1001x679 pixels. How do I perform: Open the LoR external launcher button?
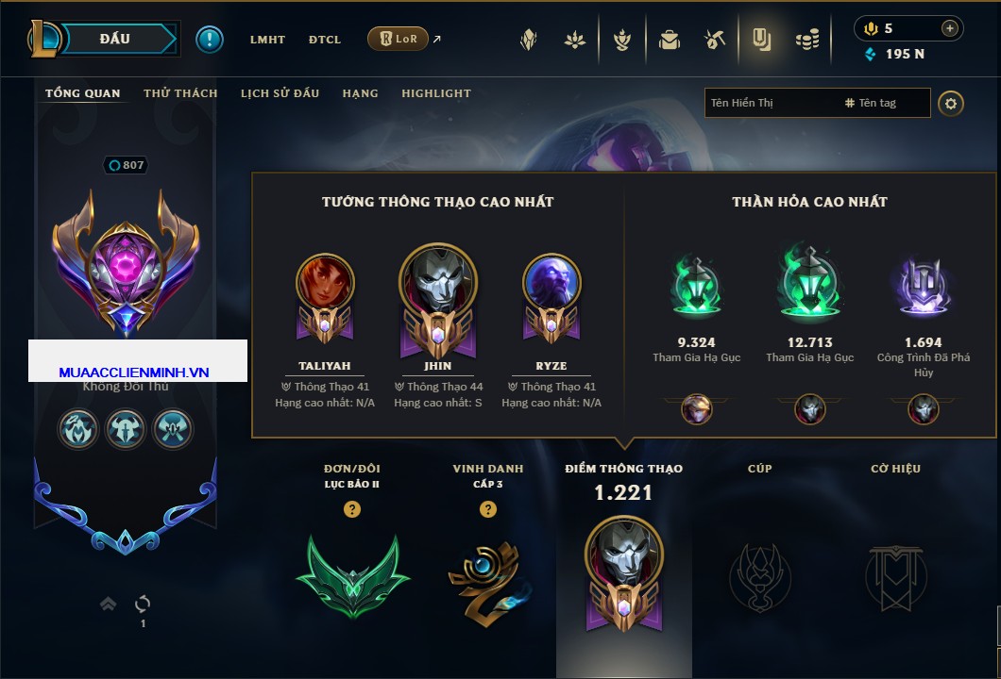pyautogui.click(x=399, y=39)
